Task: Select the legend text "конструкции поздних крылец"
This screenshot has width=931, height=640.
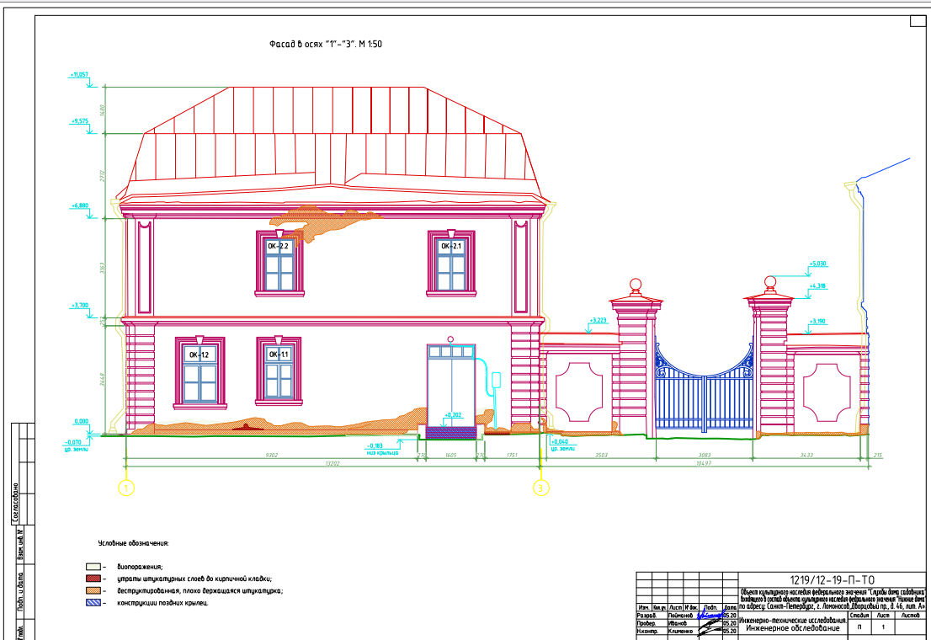Action: pos(162,603)
